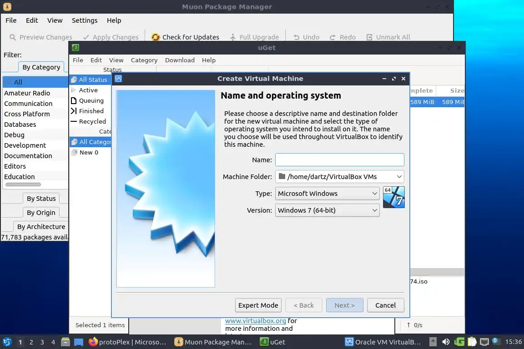
Task: Select Amateur Radio category in Muon
Action: point(35,93)
